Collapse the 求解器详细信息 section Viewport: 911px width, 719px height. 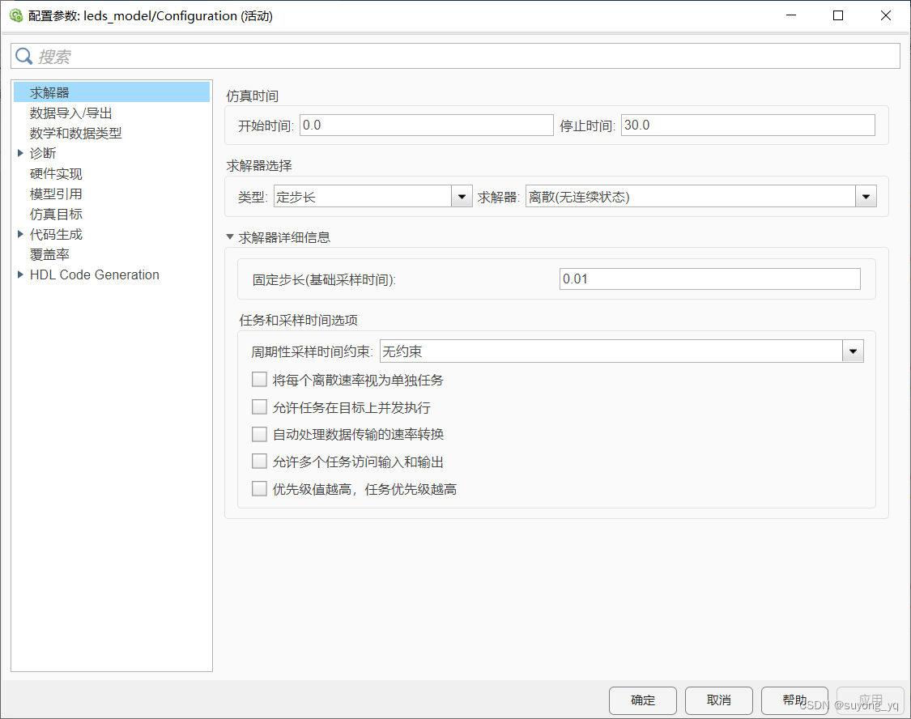[x=230, y=237]
